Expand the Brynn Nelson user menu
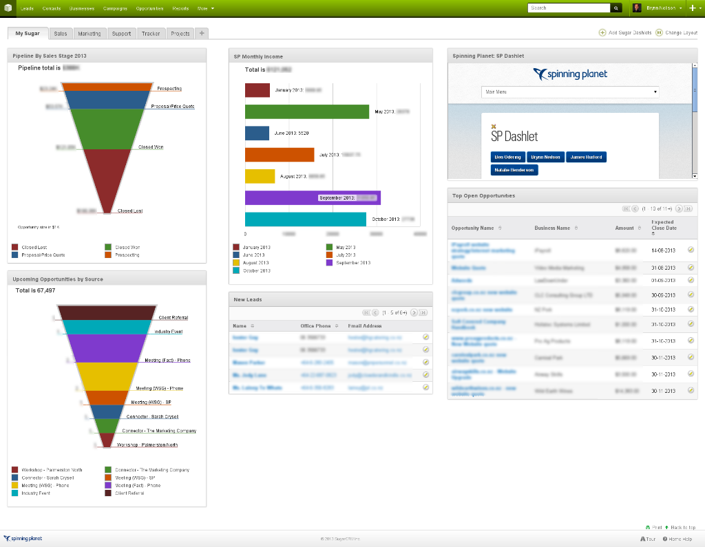This screenshot has height=547, width=705. pyautogui.click(x=680, y=8)
